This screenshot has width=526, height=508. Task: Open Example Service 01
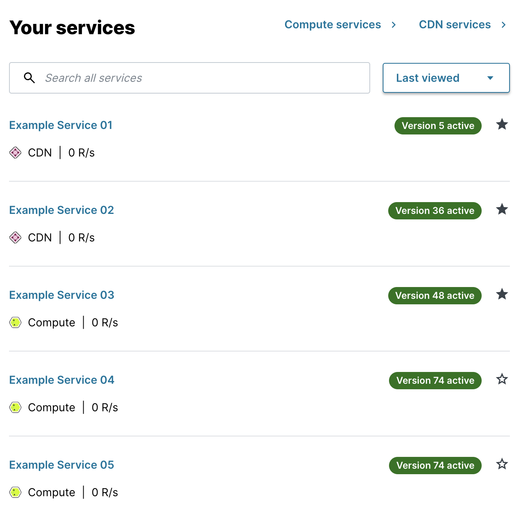coord(60,125)
